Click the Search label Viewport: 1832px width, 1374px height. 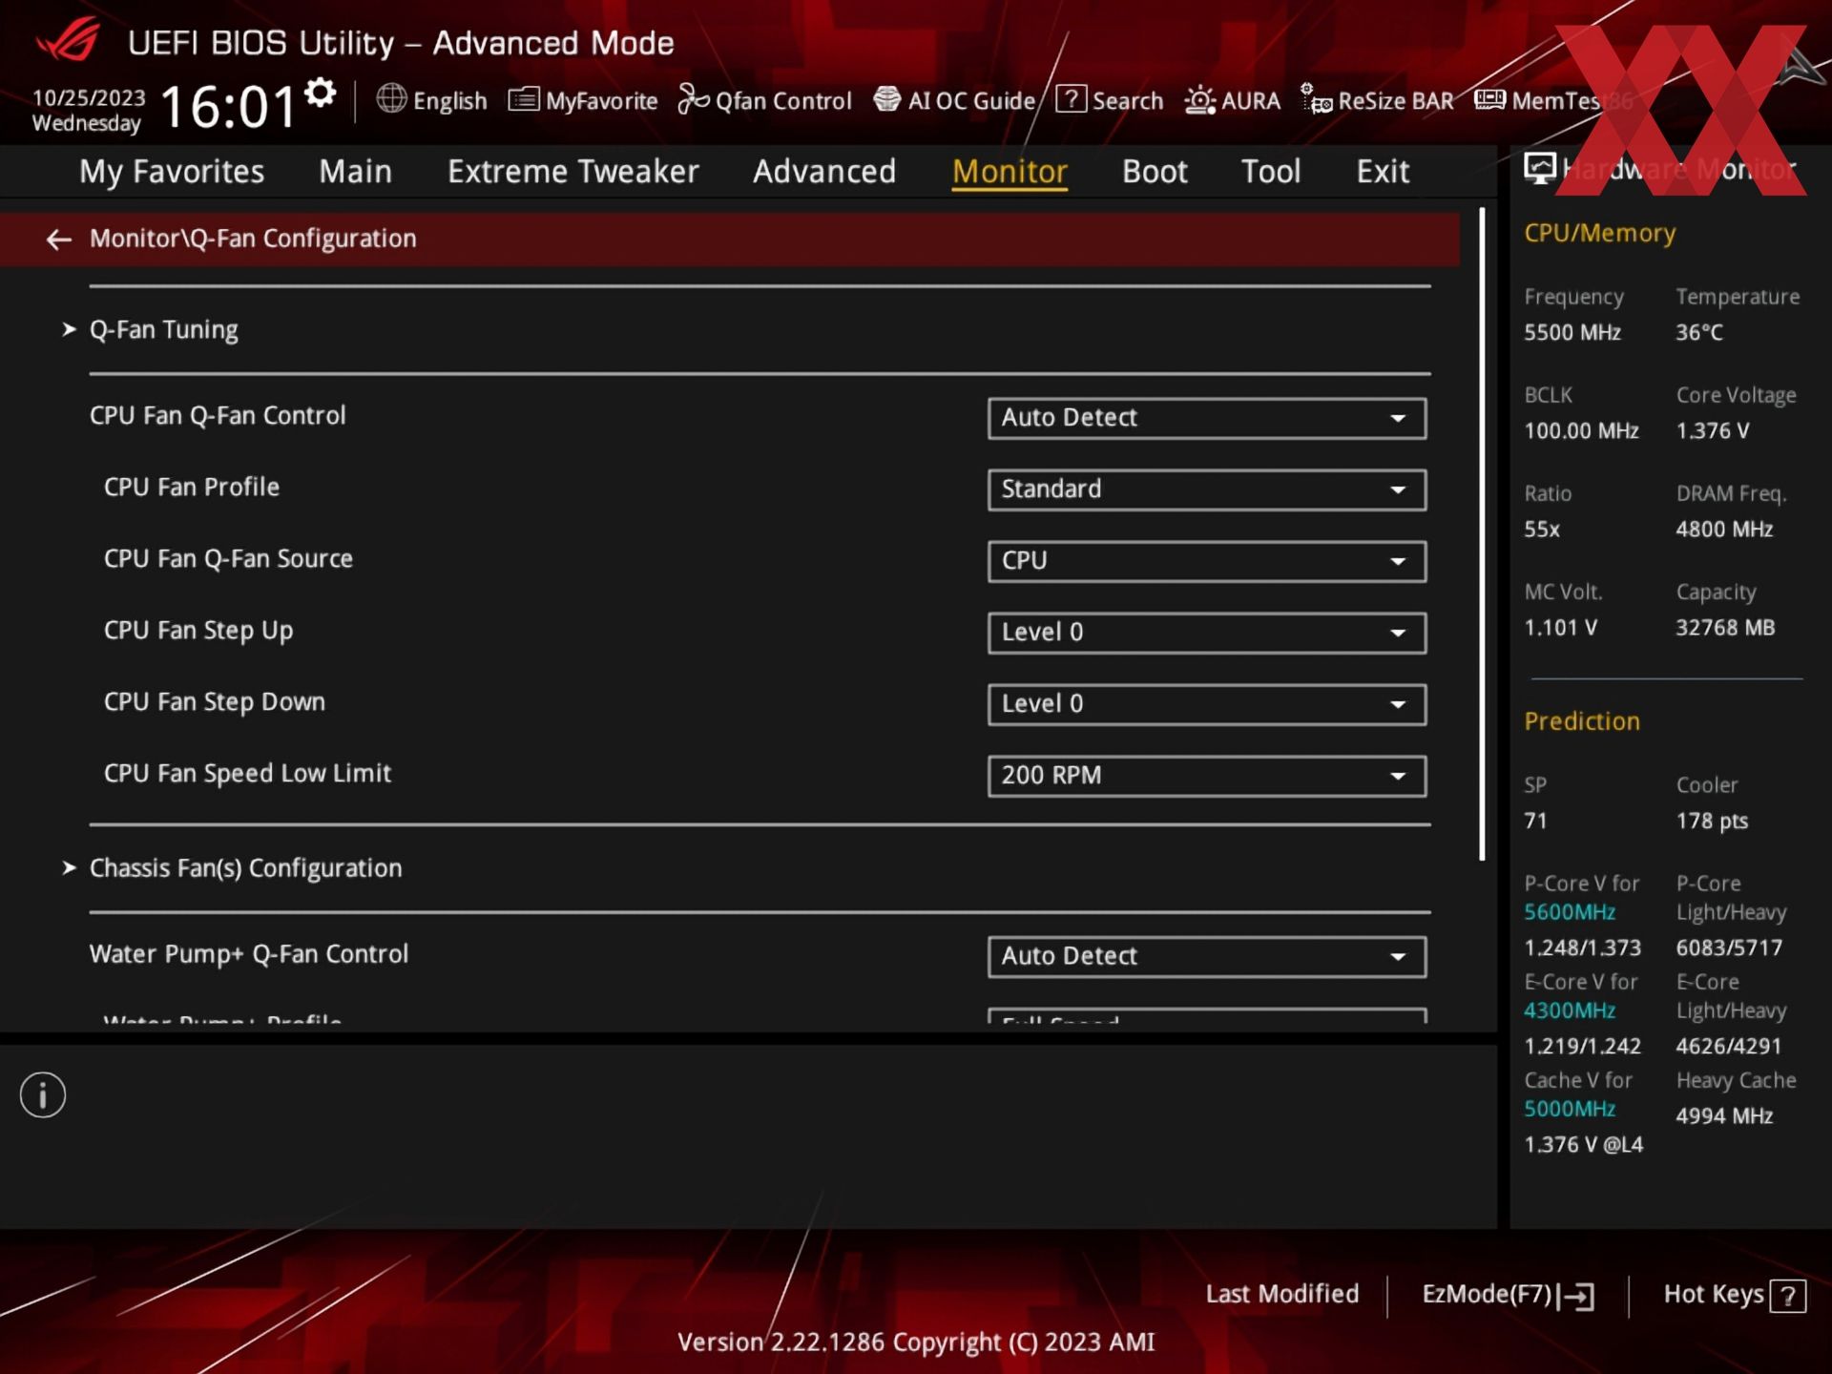click(1128, 100)
